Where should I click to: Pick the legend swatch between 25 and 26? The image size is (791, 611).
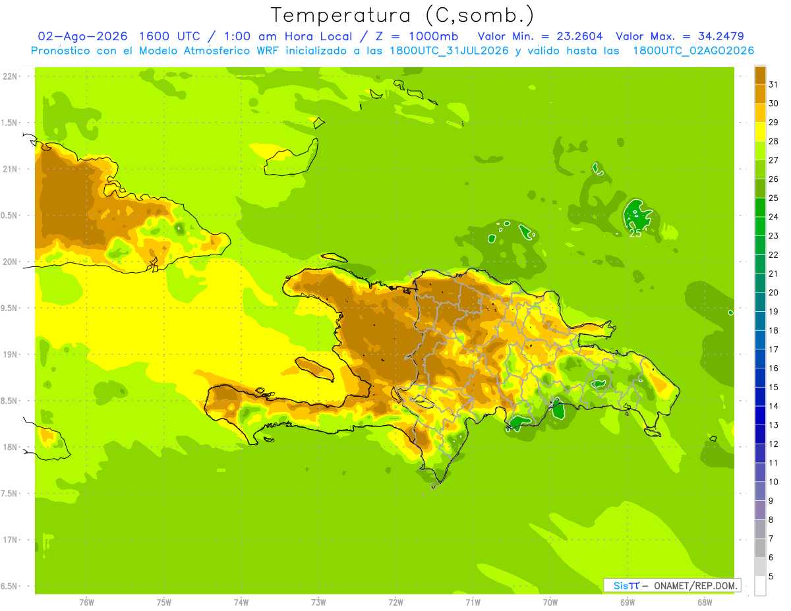pos(760,189)
